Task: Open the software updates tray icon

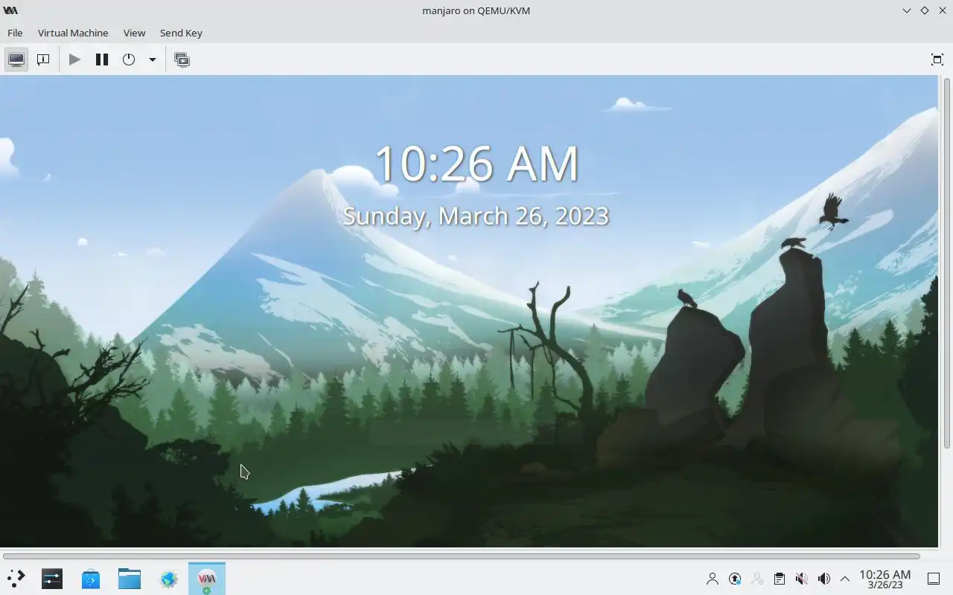Action: click(735, 579)
